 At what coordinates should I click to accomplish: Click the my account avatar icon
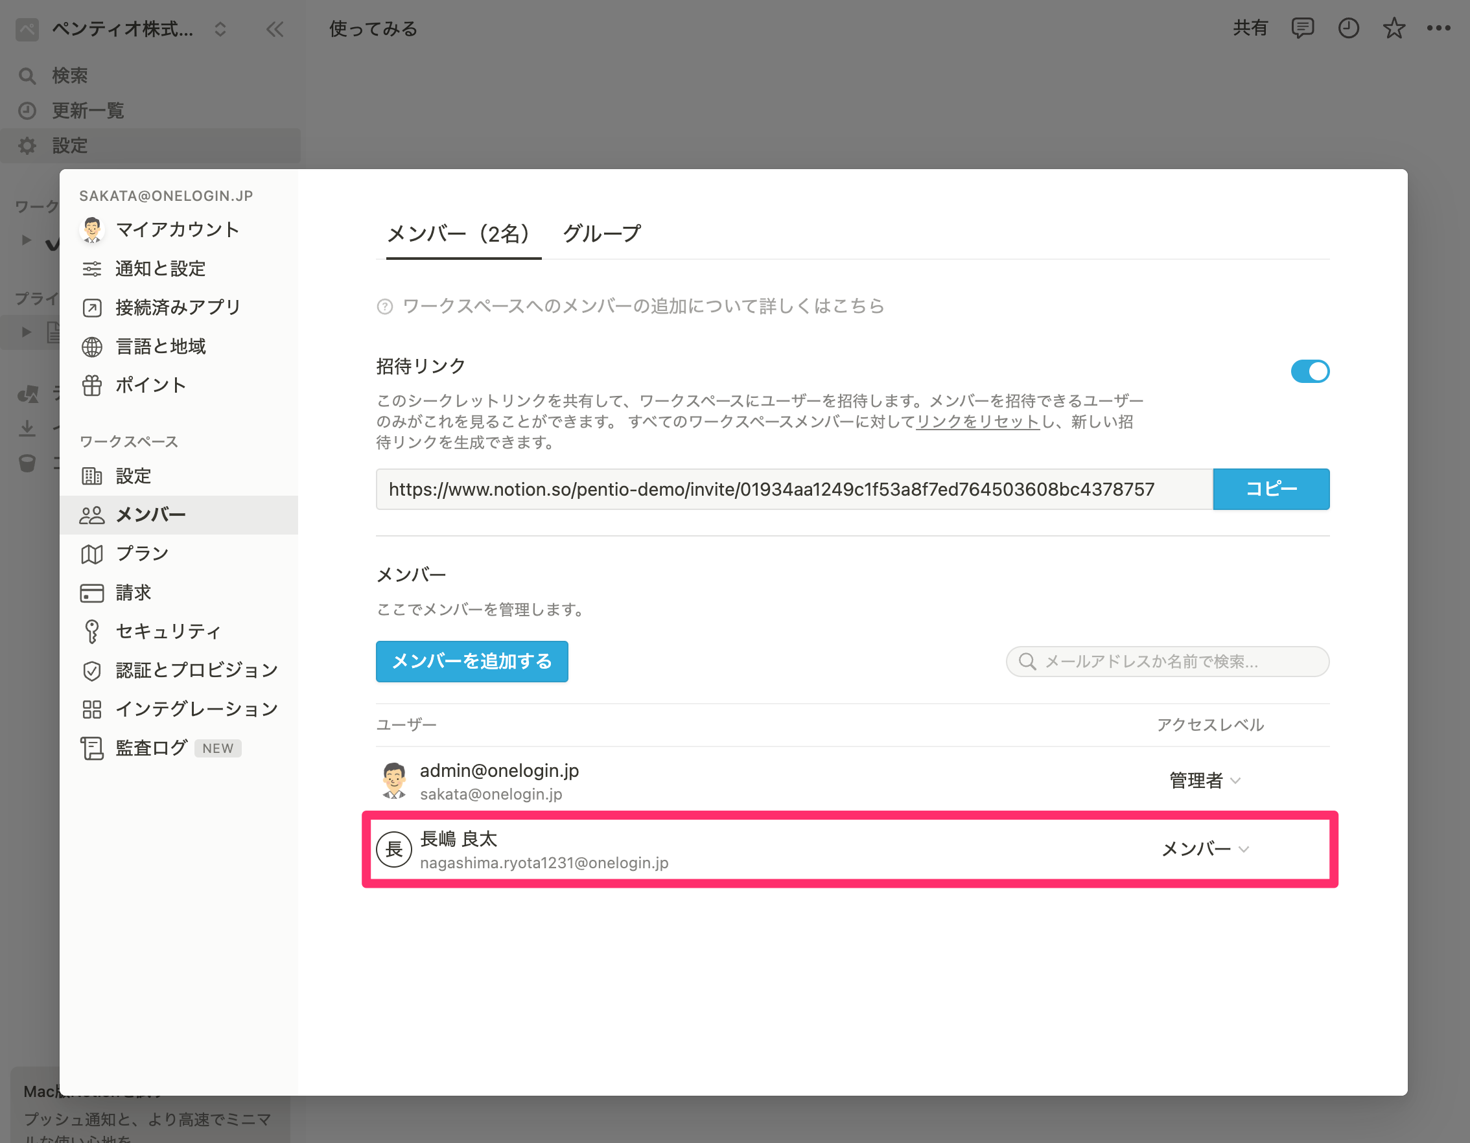92,230
